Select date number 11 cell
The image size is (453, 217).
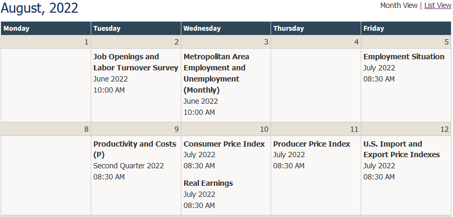tap(316, 129)
